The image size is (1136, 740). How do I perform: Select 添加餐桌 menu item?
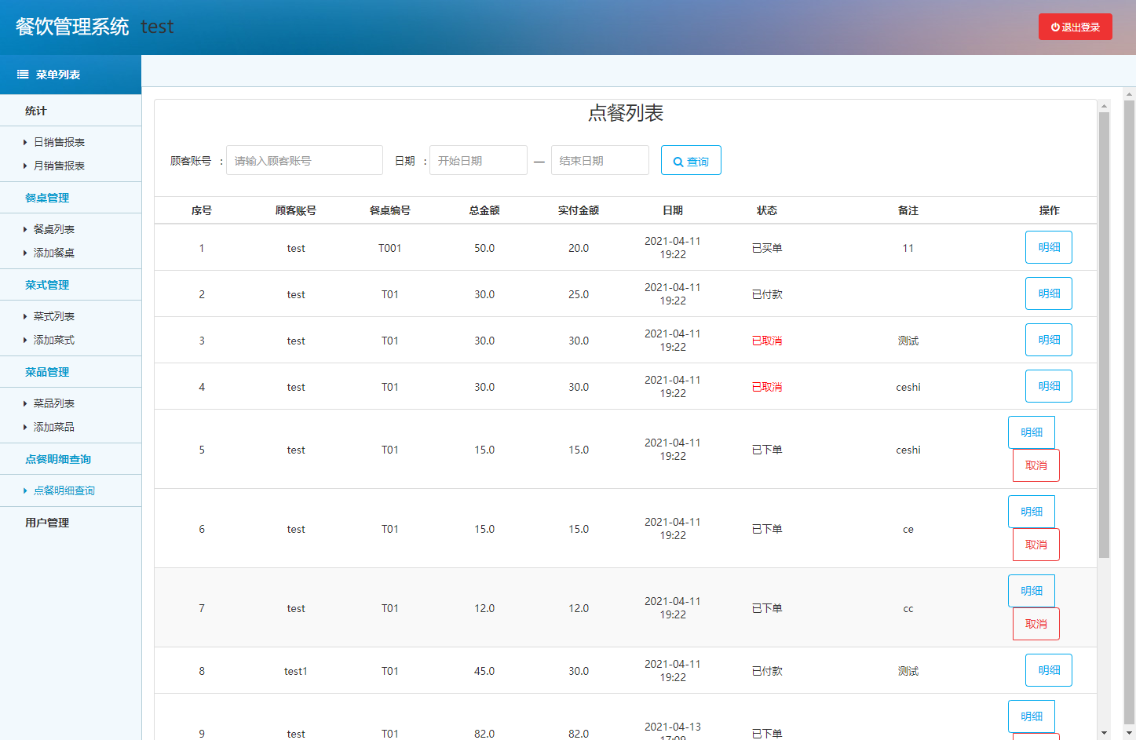pyautogui.click(x=54, y=253)
